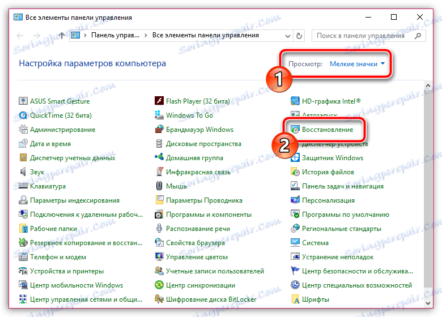442x317 pixels.
Task: Click the Control Panel title bar icon
Action: pyautogui.click(x=18, y=17)
